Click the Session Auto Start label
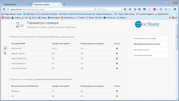Screen dimensions: 179x101 coord(19,68)
